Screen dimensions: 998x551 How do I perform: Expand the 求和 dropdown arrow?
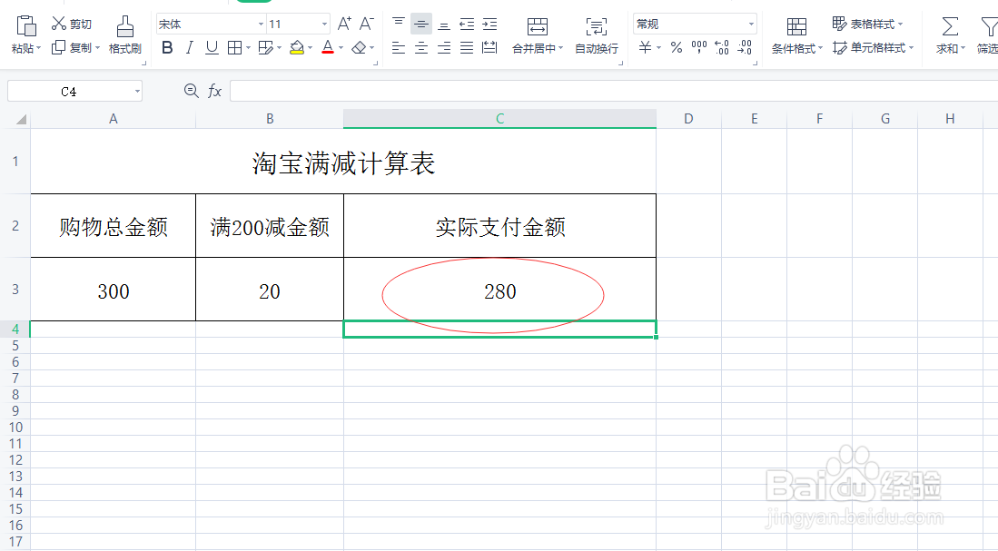(963, 48)
